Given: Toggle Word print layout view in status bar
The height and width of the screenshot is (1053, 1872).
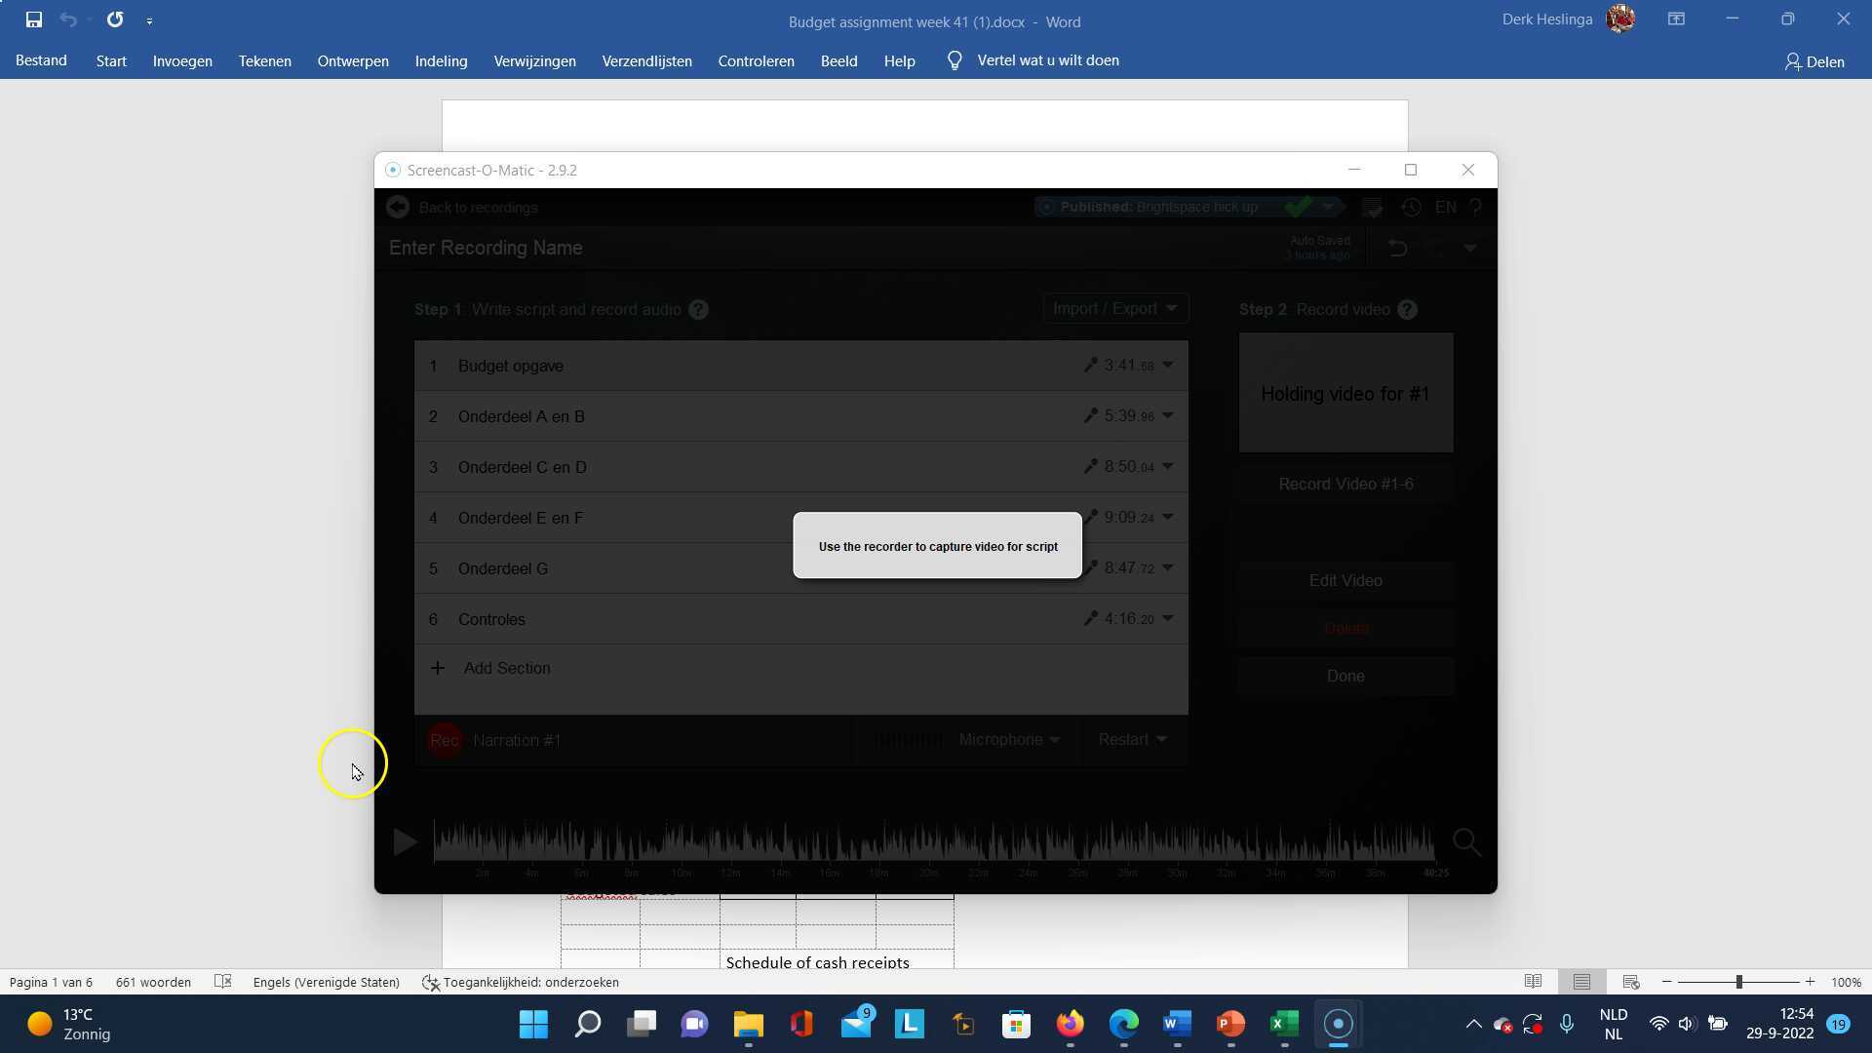Looking at the screenshot, I should [x=1581, y=982].
